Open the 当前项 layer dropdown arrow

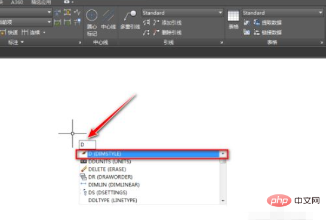coord(49,22)
